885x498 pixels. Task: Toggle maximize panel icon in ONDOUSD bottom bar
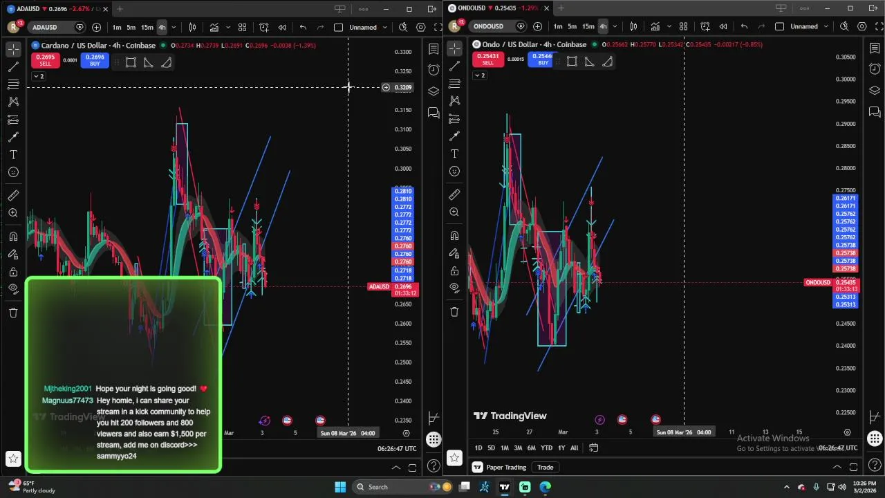(853, 467)
